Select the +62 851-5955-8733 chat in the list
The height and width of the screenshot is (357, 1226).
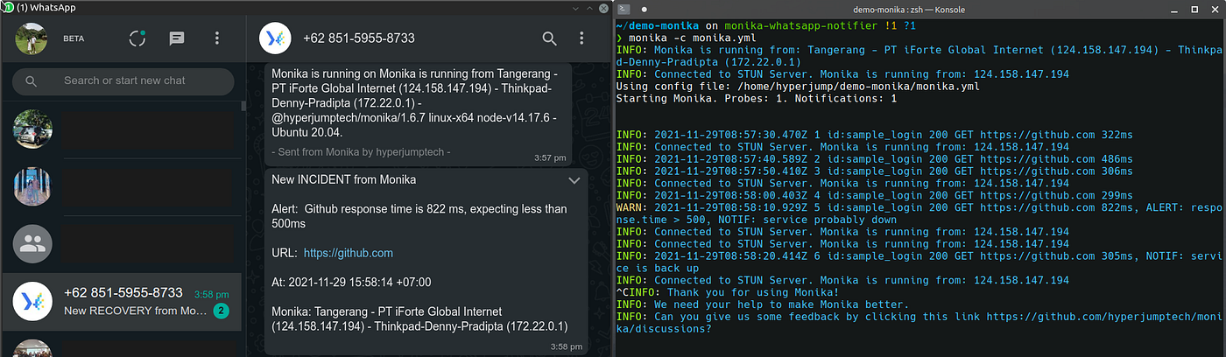(x=123, y=302)
